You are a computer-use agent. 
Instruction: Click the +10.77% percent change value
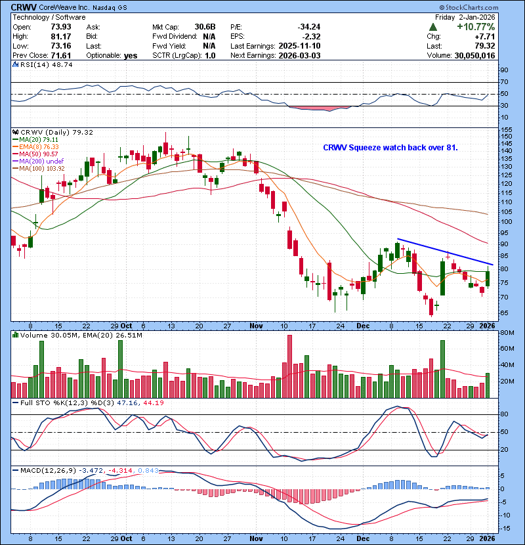(x=476, y=27)
